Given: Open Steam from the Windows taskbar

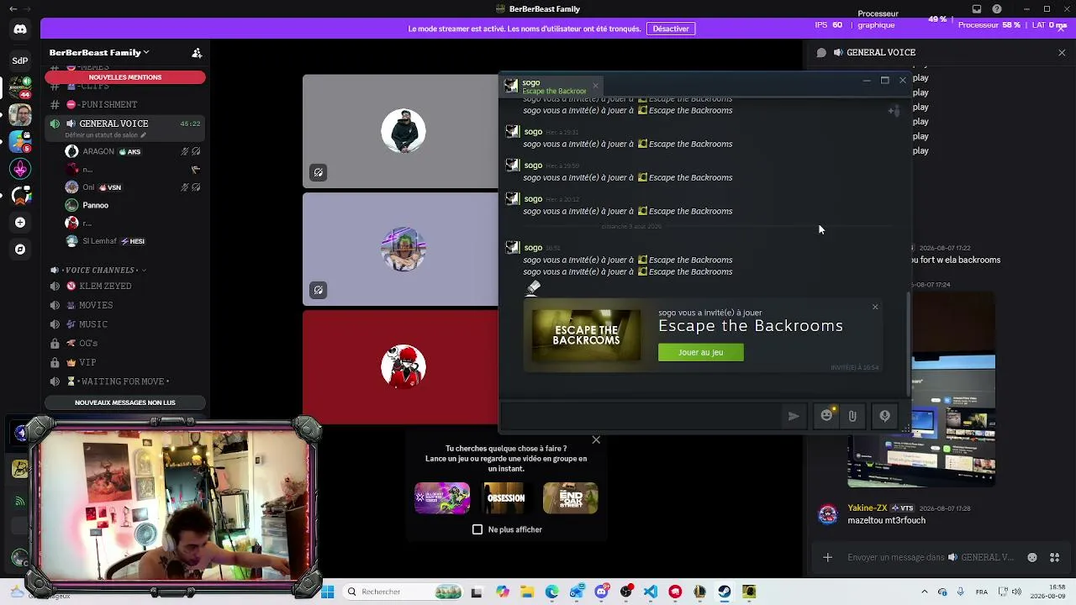Looking at the screenshot, I should point(724,592).
